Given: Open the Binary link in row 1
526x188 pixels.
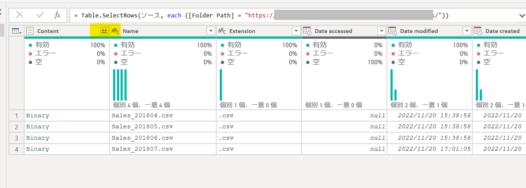Looking at the screenshot, I should 38,115.
